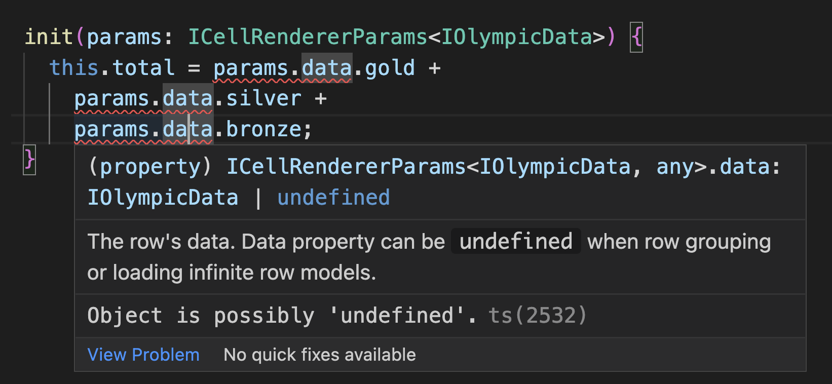Screen dimensions: 832x384
Task: Click the blue 'undefined' type in tooltip signature
Action: click(333, 197)
